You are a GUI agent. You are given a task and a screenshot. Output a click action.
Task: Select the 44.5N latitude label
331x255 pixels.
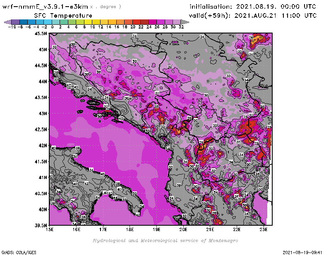[x=41, y=66]
